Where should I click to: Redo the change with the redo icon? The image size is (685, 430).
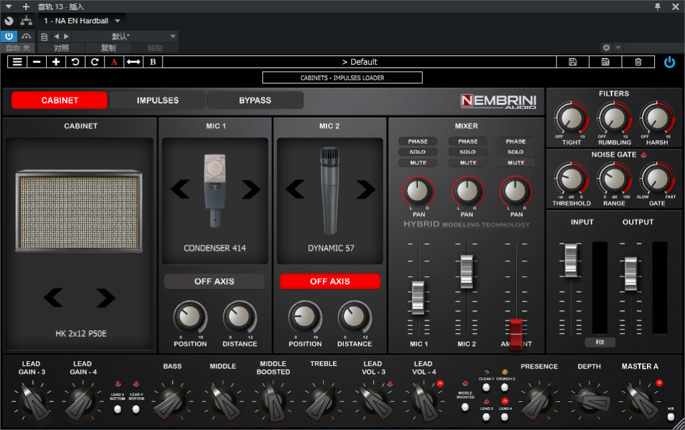point(94,62)
